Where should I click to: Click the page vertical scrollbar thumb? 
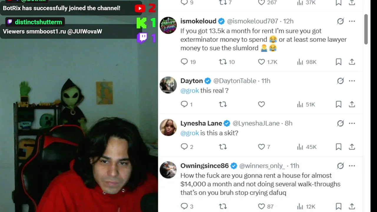click(x=366, y=29)
